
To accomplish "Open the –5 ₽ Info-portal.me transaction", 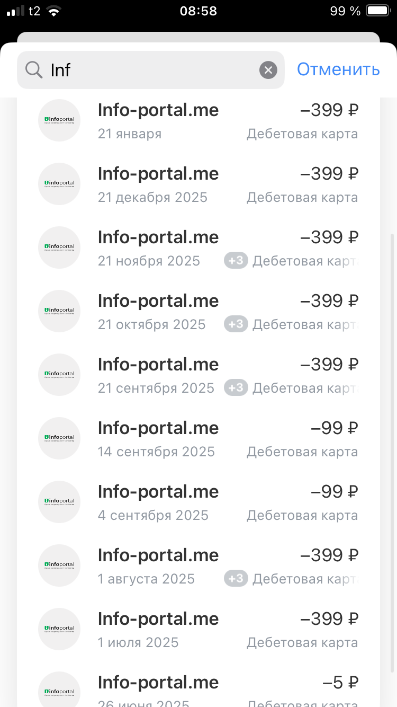I will coord(158,683).
